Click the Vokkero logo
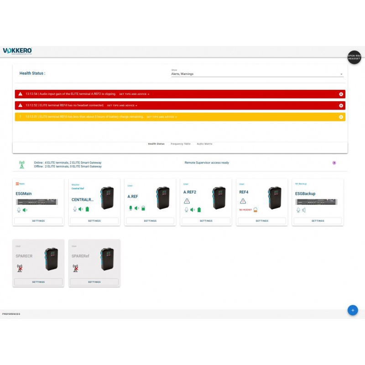The image size is (365, 365). point(17,51)
